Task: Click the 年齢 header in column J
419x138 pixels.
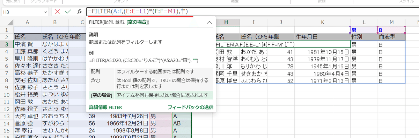Action: (x=281, y=37)
